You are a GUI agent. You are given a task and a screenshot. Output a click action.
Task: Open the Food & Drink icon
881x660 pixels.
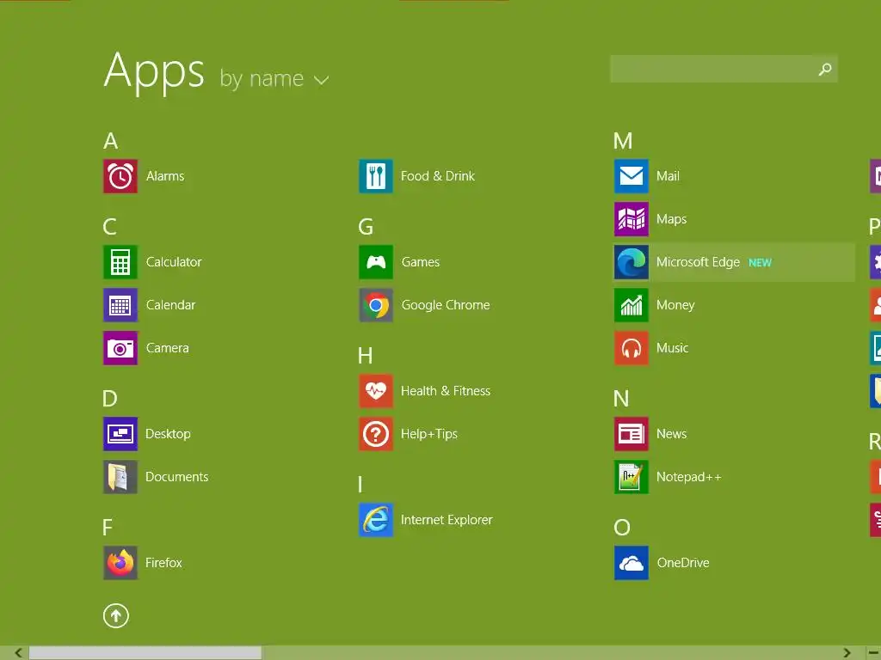tap(376, 176)
